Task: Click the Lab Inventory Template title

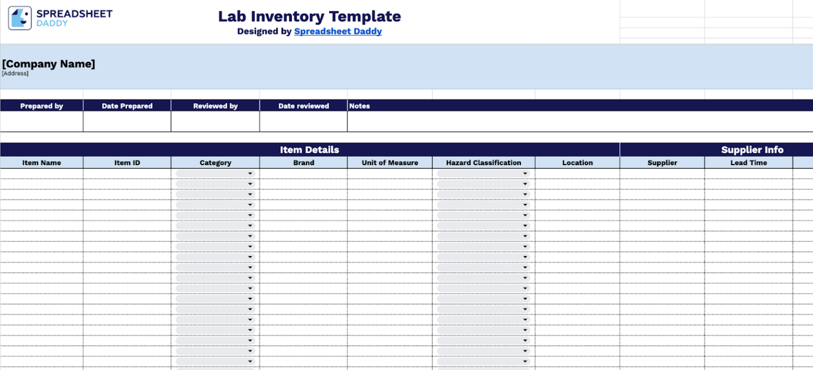Action: click(x=310, y=16)
